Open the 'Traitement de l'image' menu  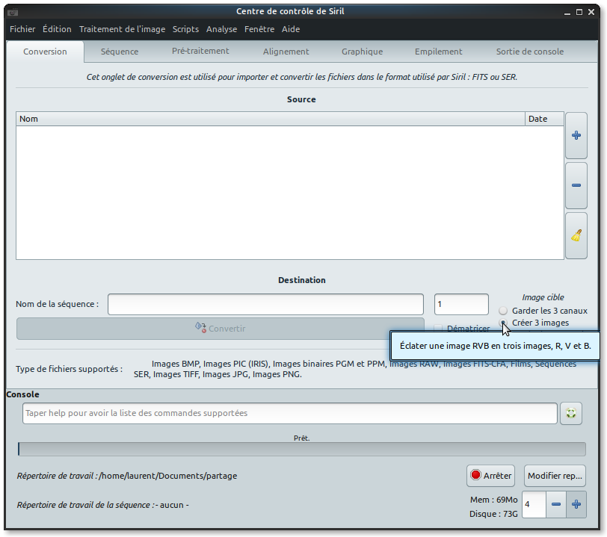(x=122, y=29)
